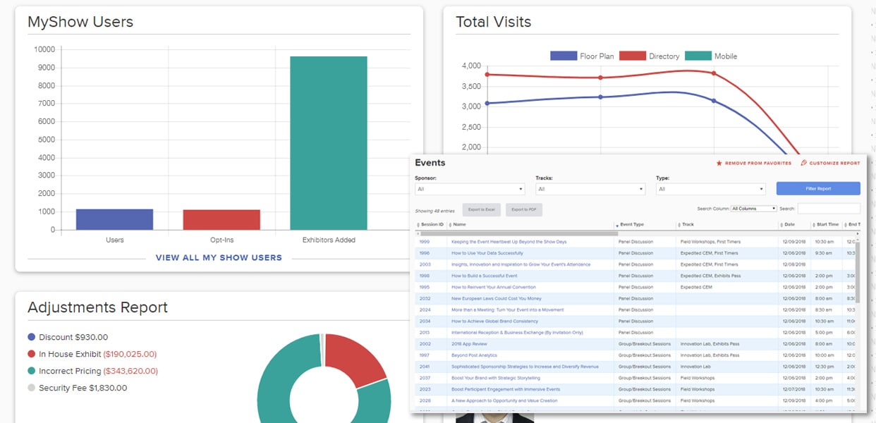This screenshot has width=876, height=423.
Task: Open session ID 2023
Action: click(x=425, y=389)
